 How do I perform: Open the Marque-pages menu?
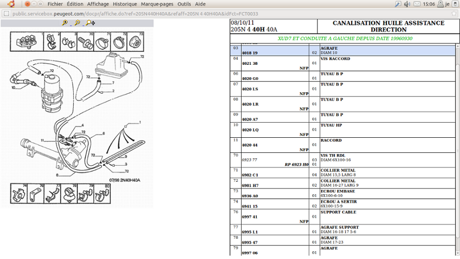[157, 4]
